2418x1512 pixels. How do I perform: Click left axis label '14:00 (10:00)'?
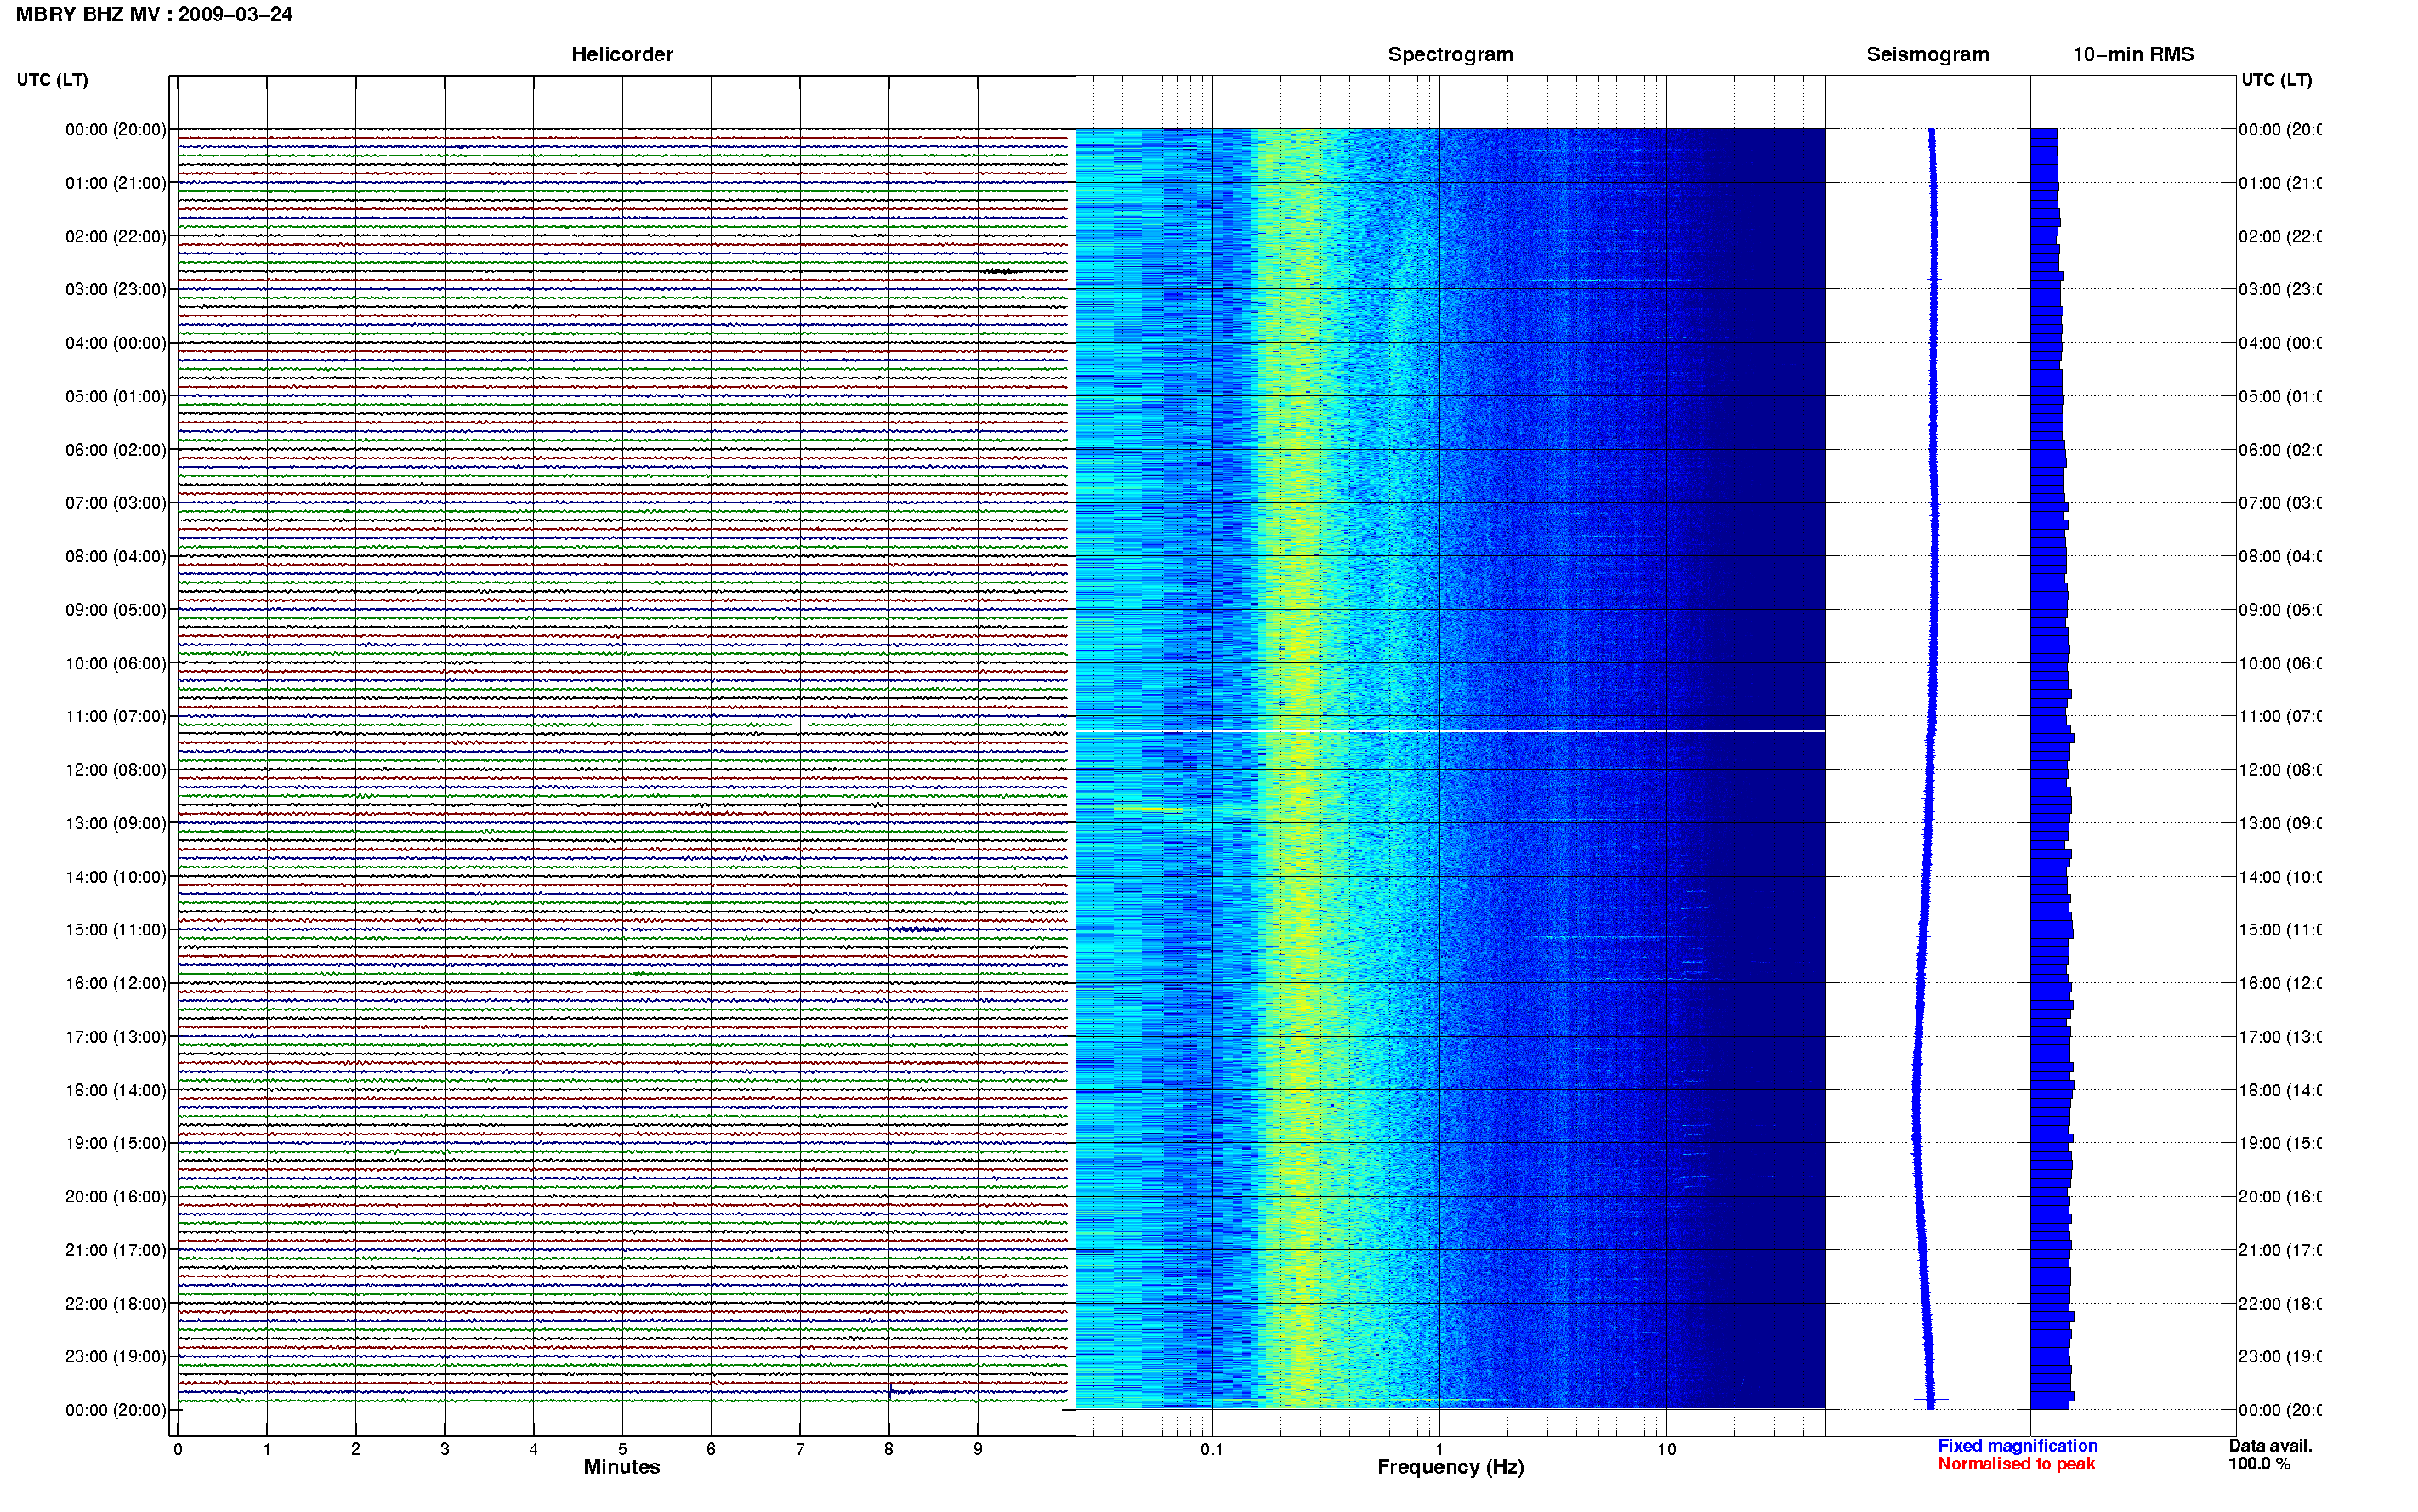116,877
